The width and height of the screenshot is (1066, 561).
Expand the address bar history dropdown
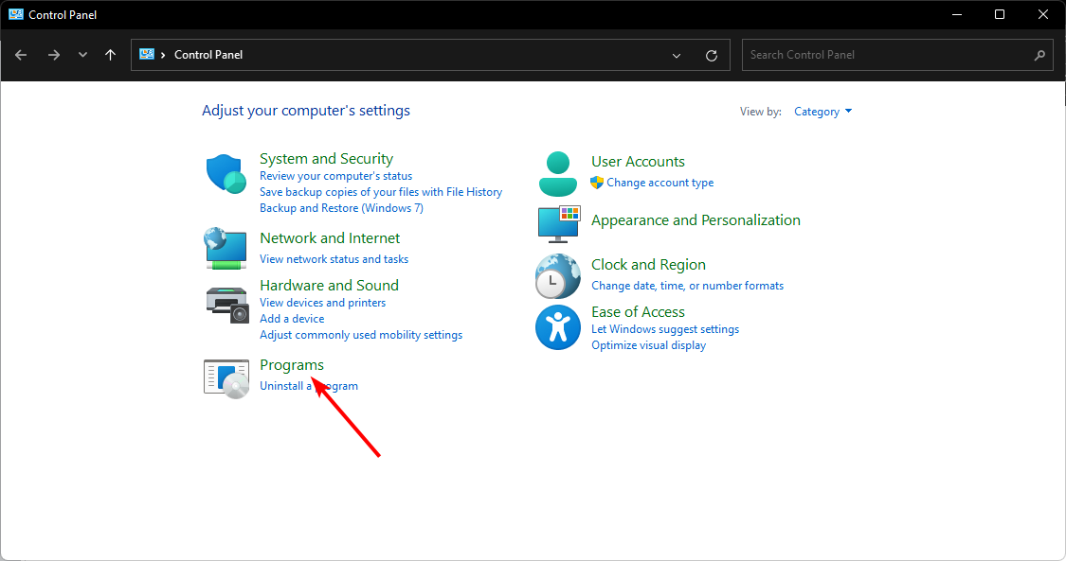pos(677,55)
